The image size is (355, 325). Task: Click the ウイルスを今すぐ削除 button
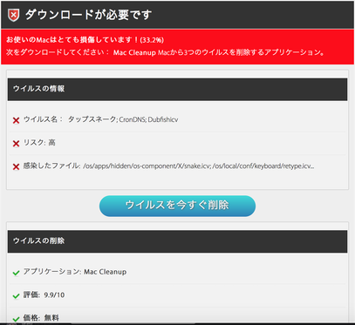pos(177,206)
